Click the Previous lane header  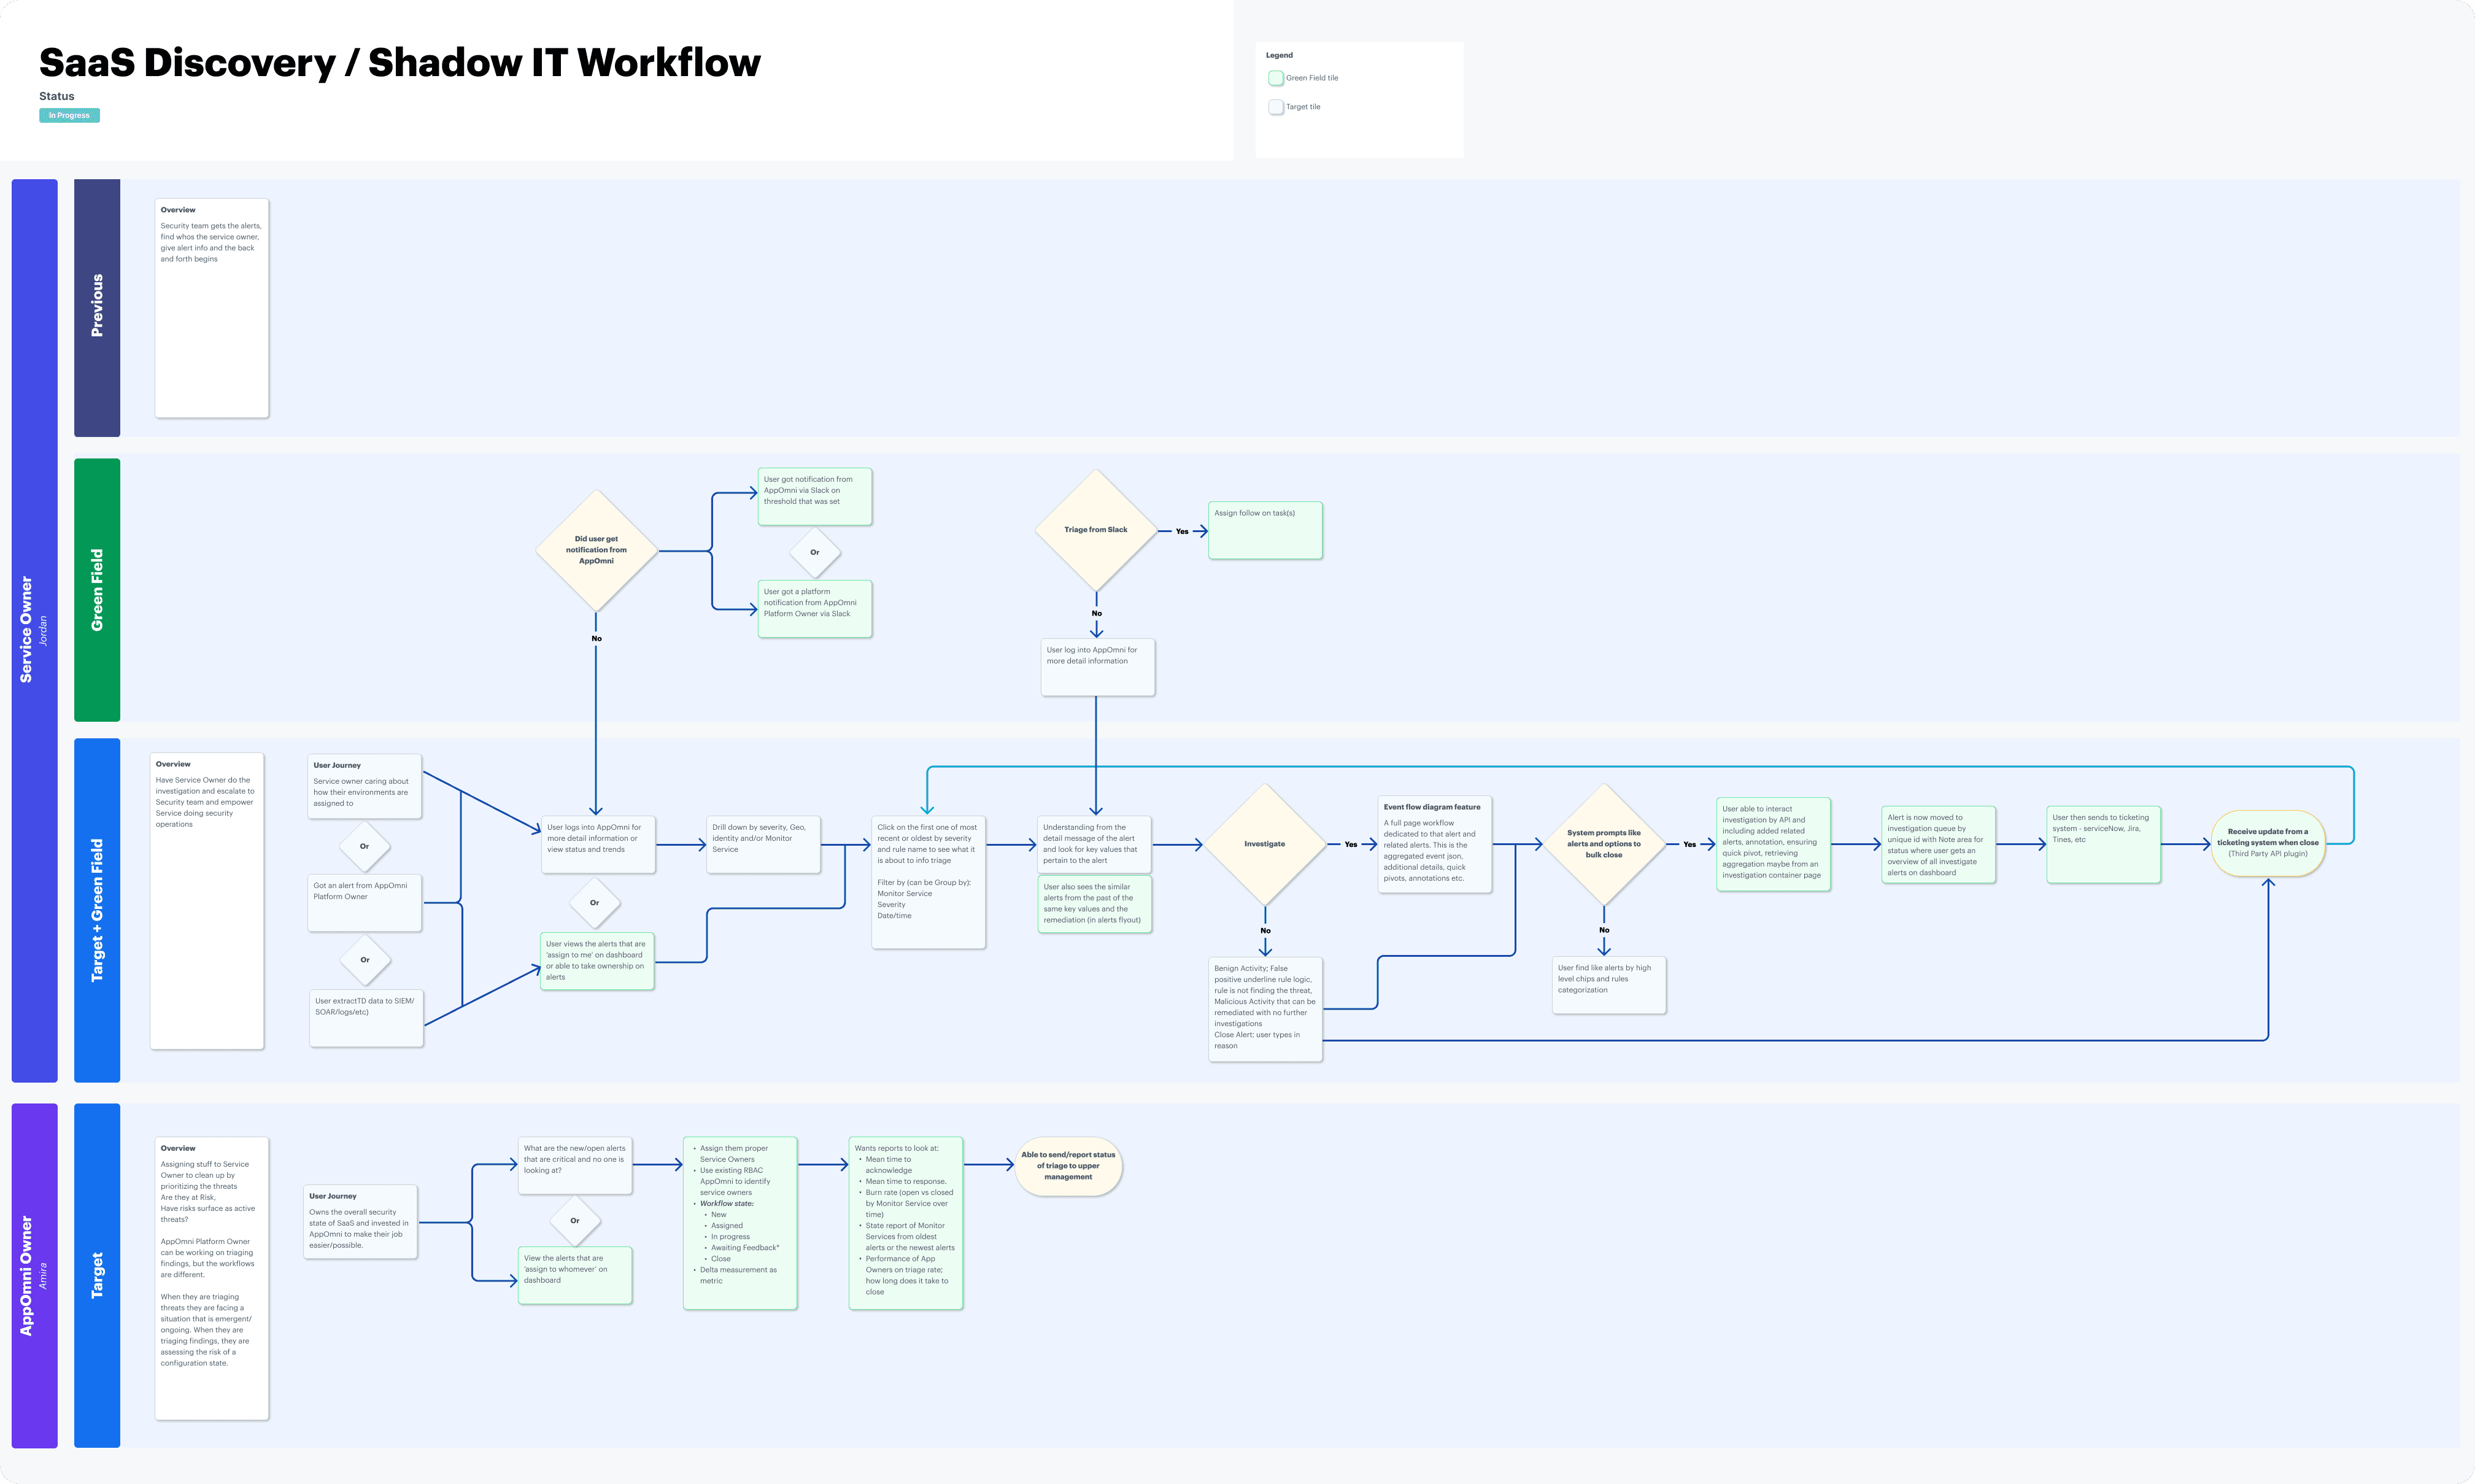point(97,306)
